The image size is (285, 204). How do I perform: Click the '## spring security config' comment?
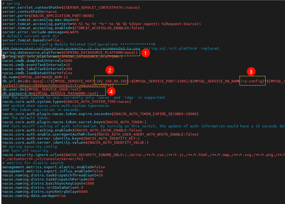point(30,146)
